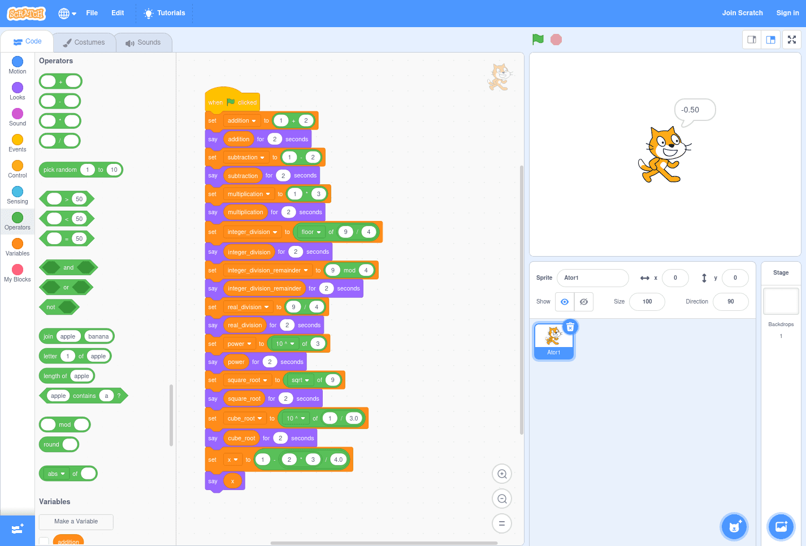806x546 pixels.
Task: Open the abs dropdown in the palette
Action: 56,474
